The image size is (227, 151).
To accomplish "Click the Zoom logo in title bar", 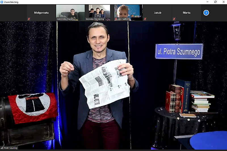I will pyautogui.click(x=2, y=2).
